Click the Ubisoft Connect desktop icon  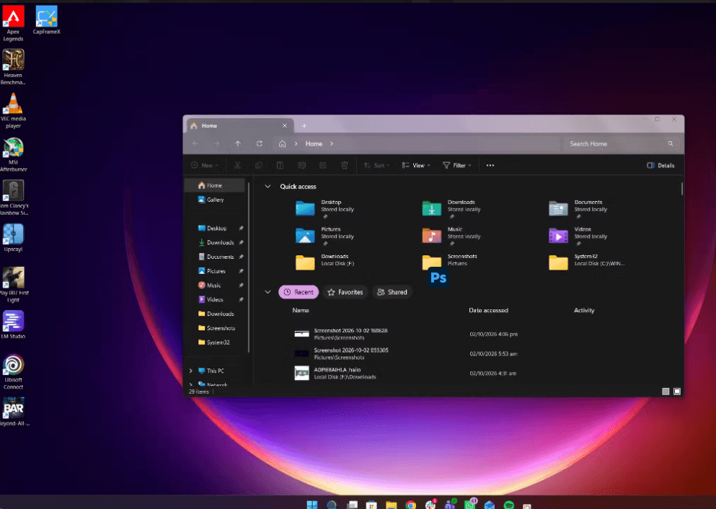pyautogui.click(x=13, y=371)
